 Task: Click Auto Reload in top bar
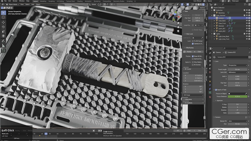click(197, 1)
